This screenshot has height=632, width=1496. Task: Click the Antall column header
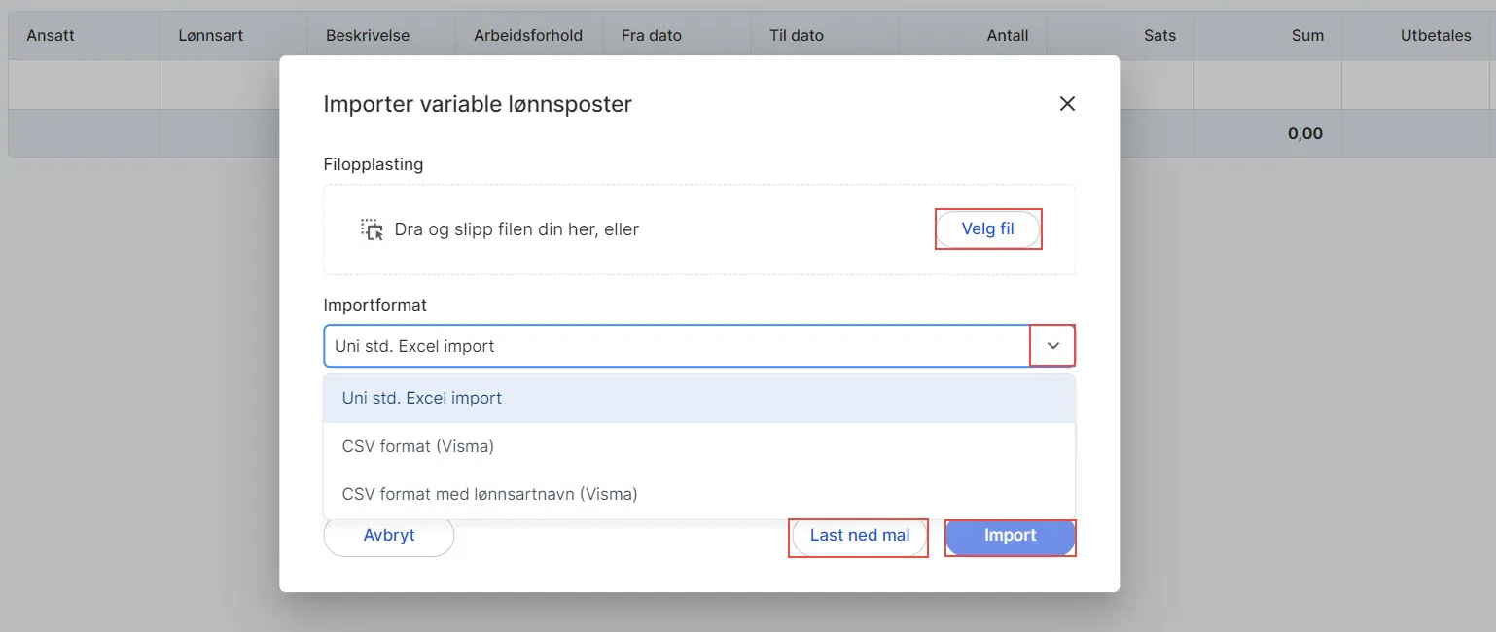tap(1008, 34)
